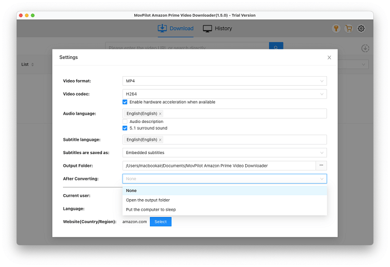
Task: Open the Download tab
Action: 175,28
